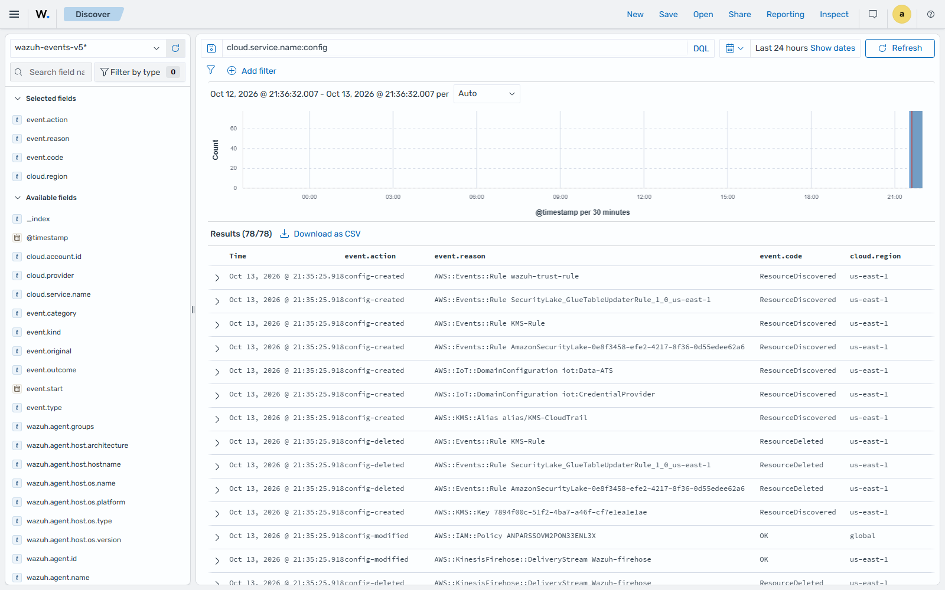
Task: Open the Auto interval dropdown
Action: tap(487, 94)
